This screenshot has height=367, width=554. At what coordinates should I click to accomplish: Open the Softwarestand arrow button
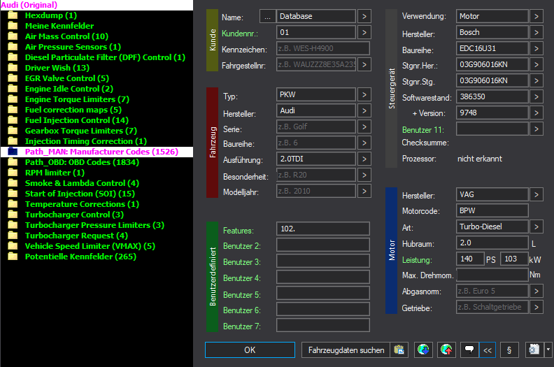[x=537, y=96]
